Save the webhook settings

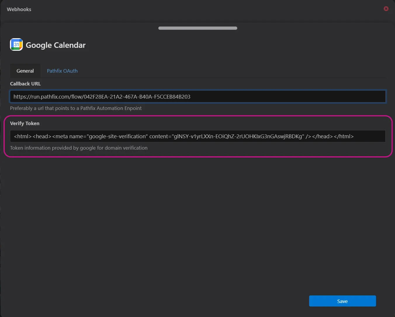coord(342,301)
